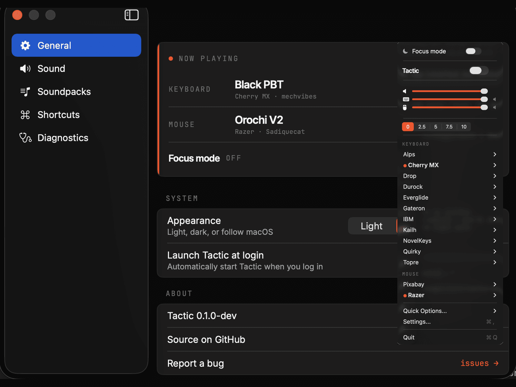This screenshot has height=387, width=516.
Task: Click the moon icon beside Focus mode
Action: (x=405, y=51)
